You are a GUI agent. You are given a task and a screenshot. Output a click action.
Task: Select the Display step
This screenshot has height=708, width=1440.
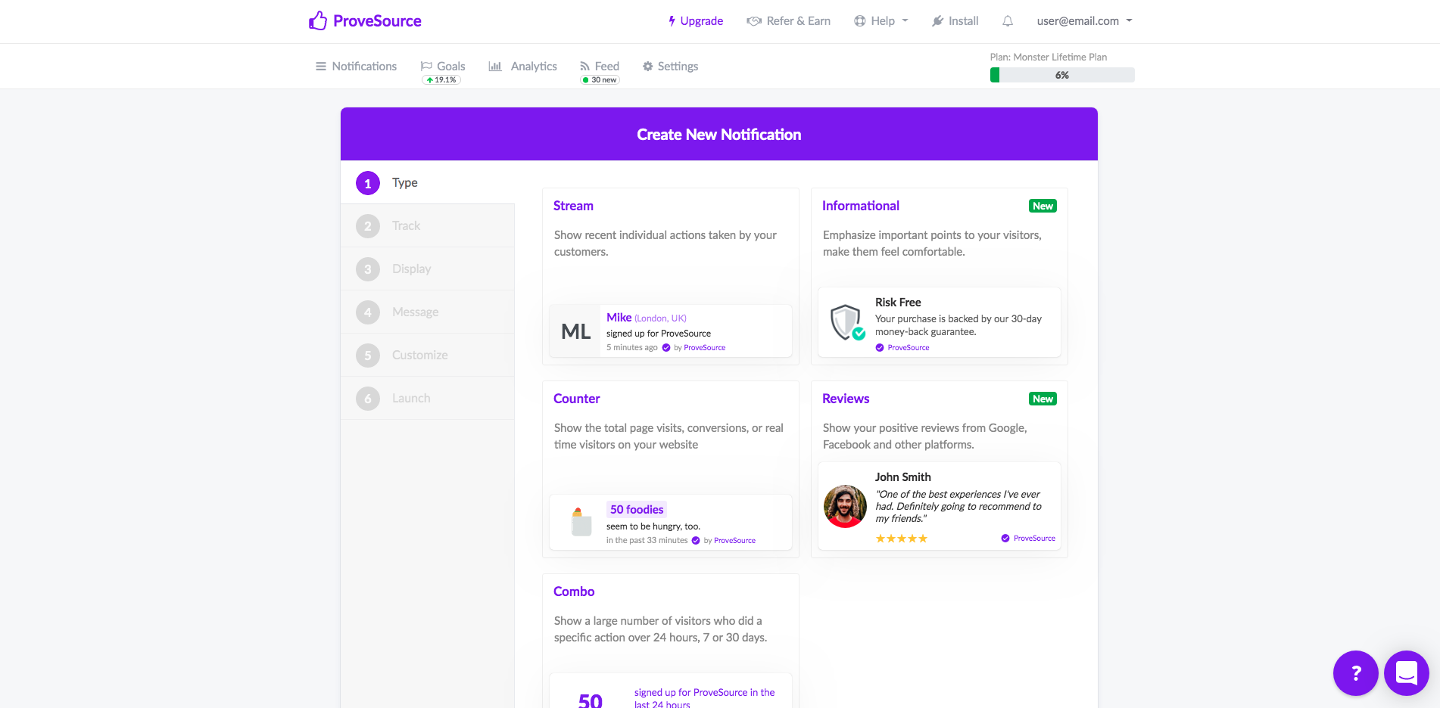pyautogui.click(x=428, y=269)
